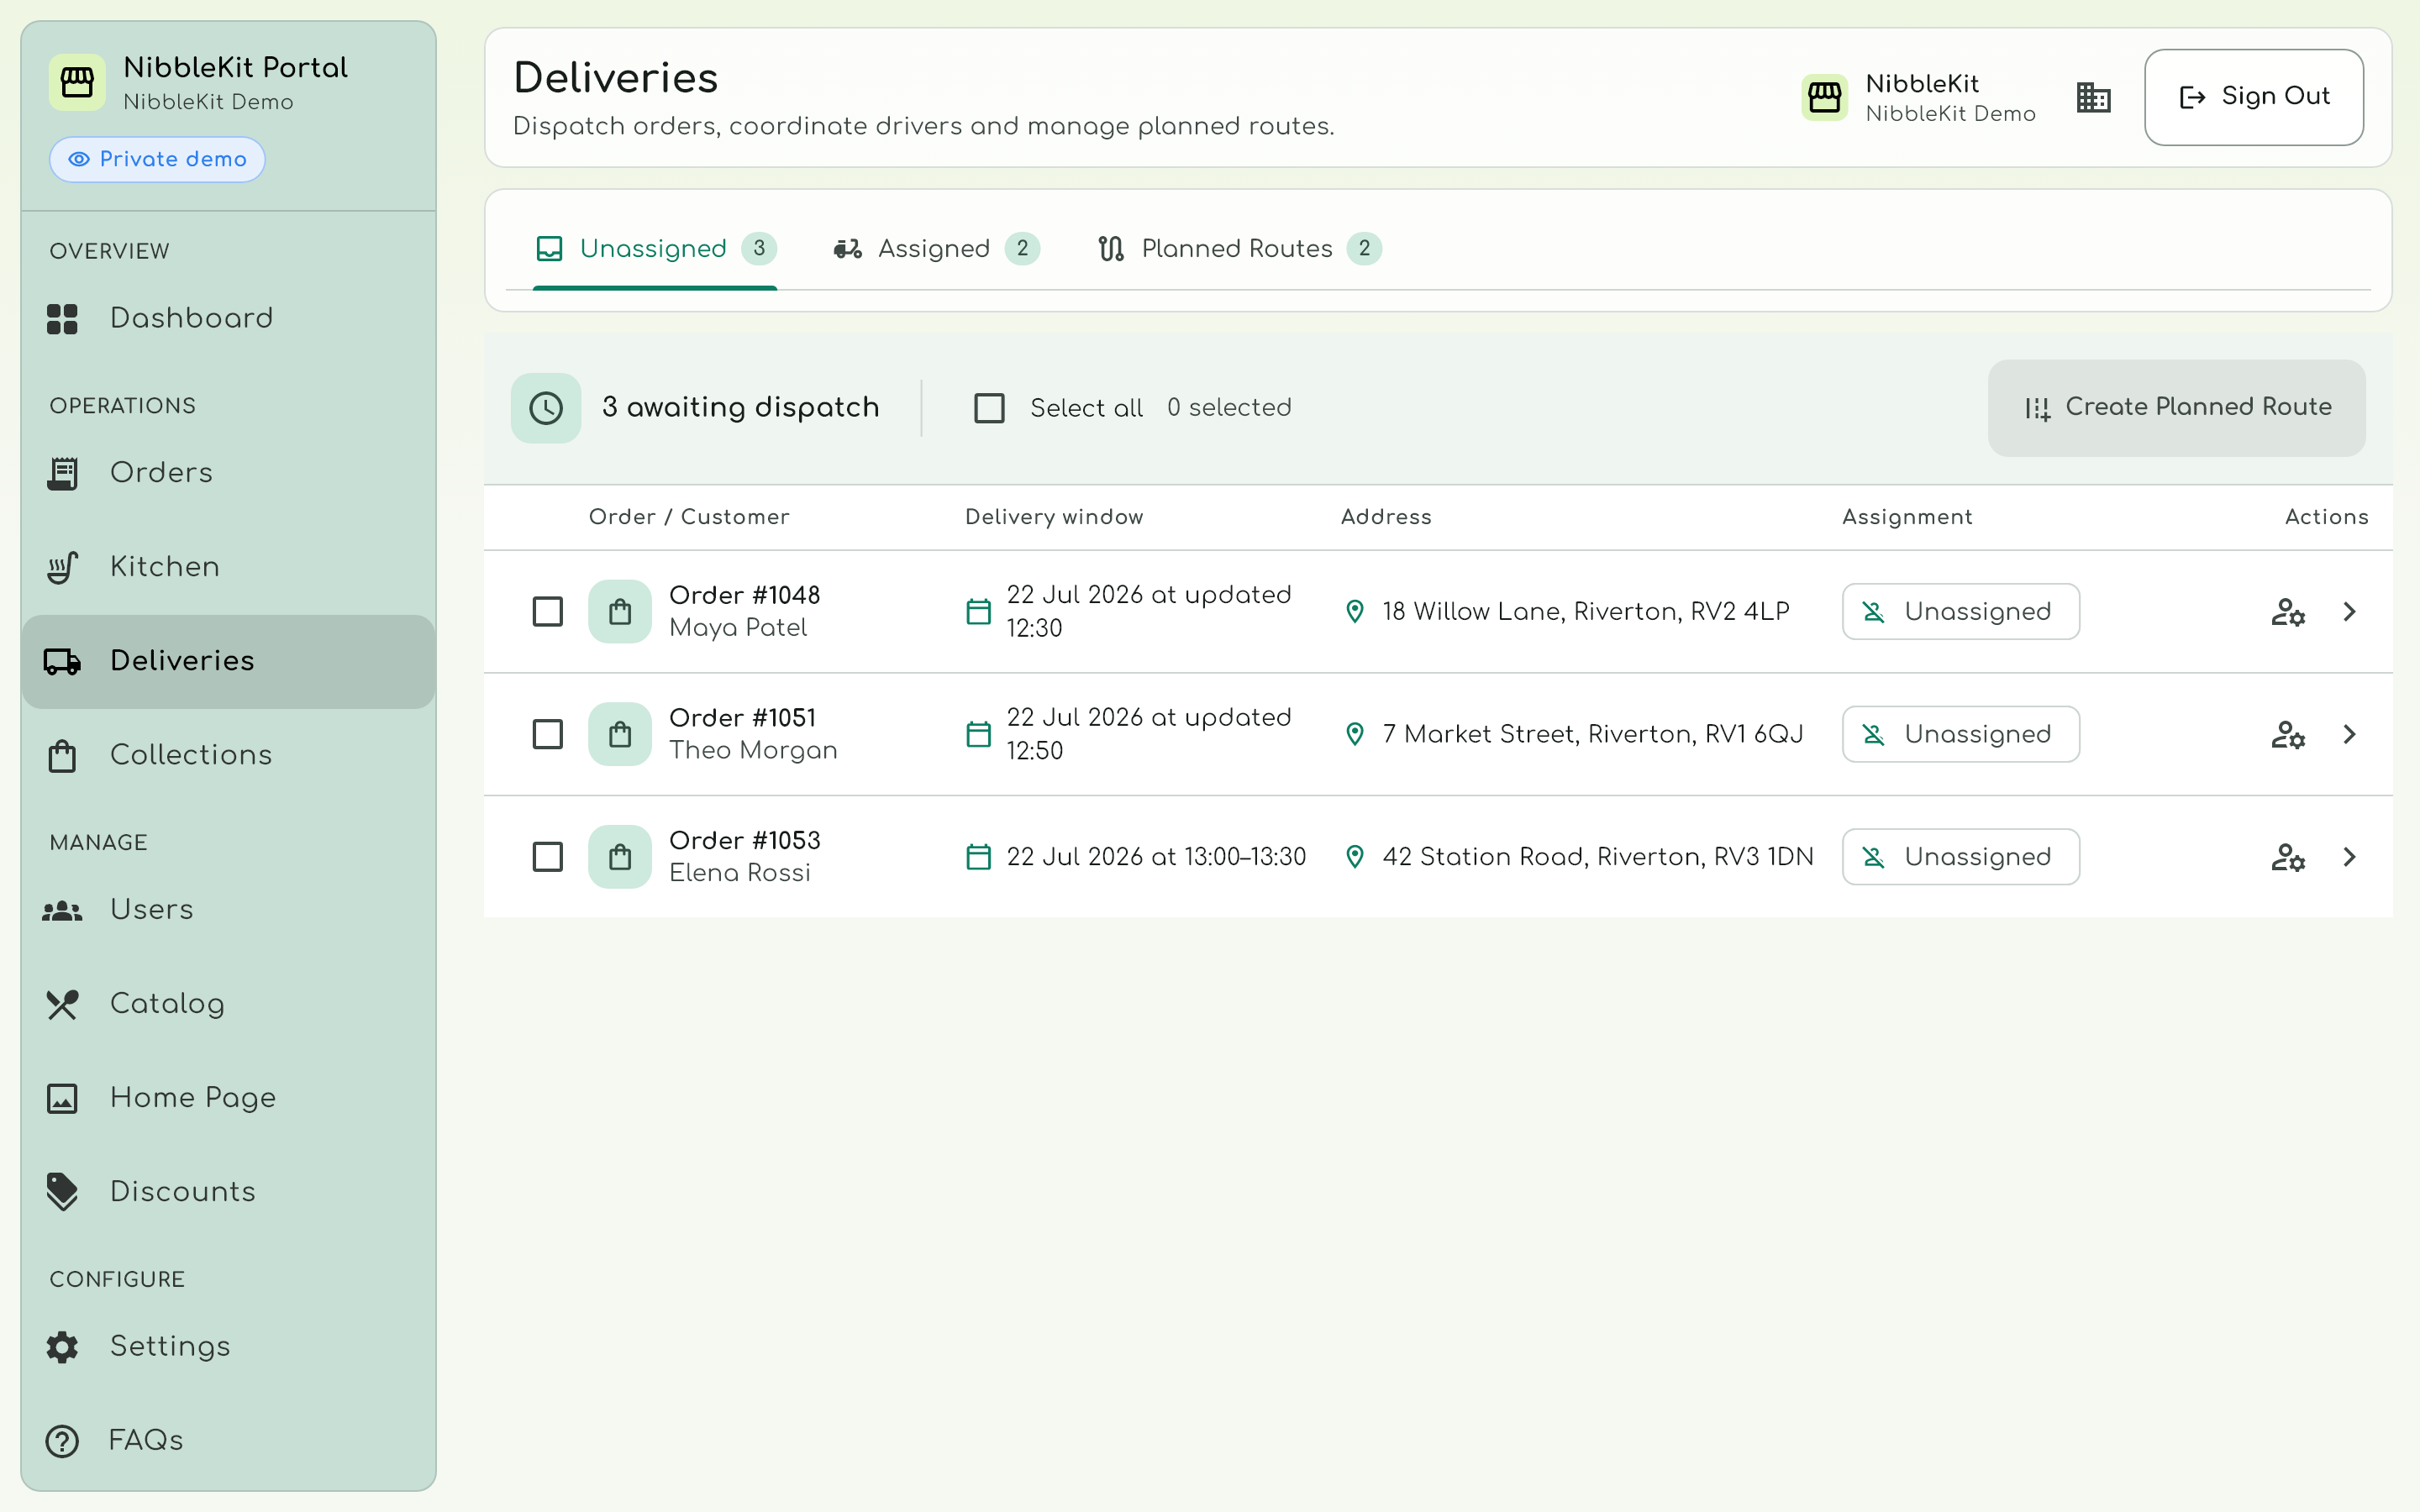Open Orders in the sidebar
This screenshot has height=1512, width=2420.
[x=228, y=473]
